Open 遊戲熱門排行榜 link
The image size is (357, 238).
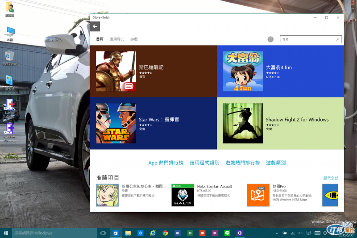pos(242,163)
